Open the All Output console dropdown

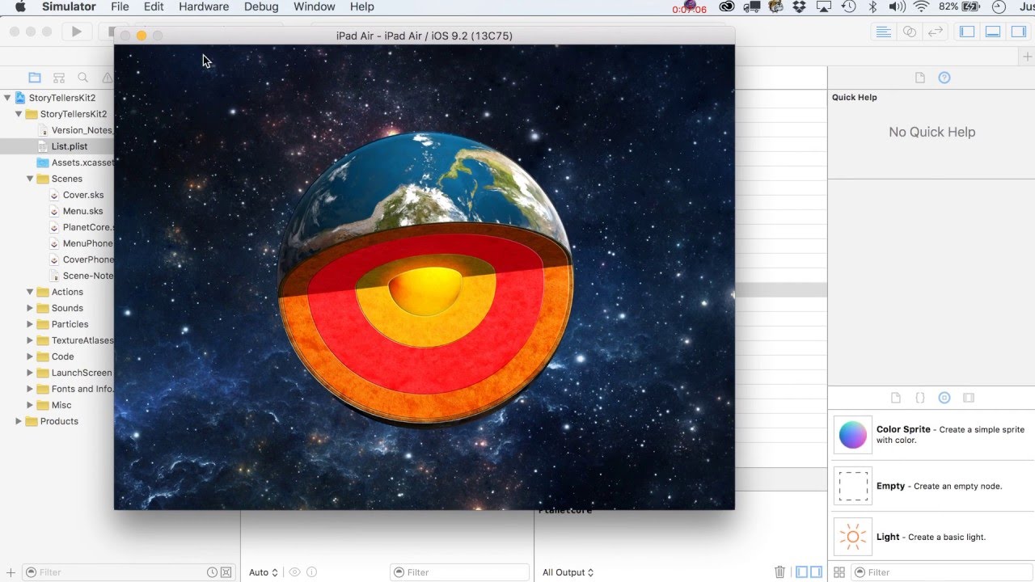pos(568,572)
